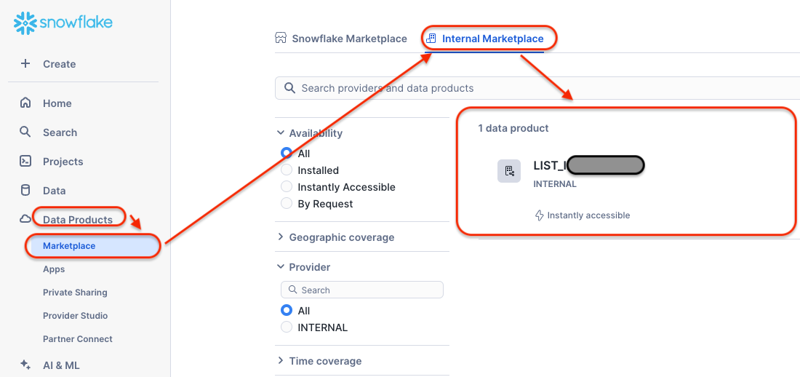Image resolution: width=800 pixels, height=377 pixels.
Task: Click the magnifier icon in Provider search
Action: click(293, 290)
